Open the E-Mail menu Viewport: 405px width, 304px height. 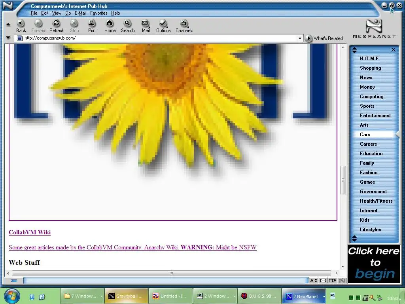tap(80, 13)
